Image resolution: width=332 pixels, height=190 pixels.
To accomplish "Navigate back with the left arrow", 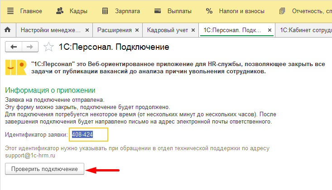I will click(x=14, y=47).
